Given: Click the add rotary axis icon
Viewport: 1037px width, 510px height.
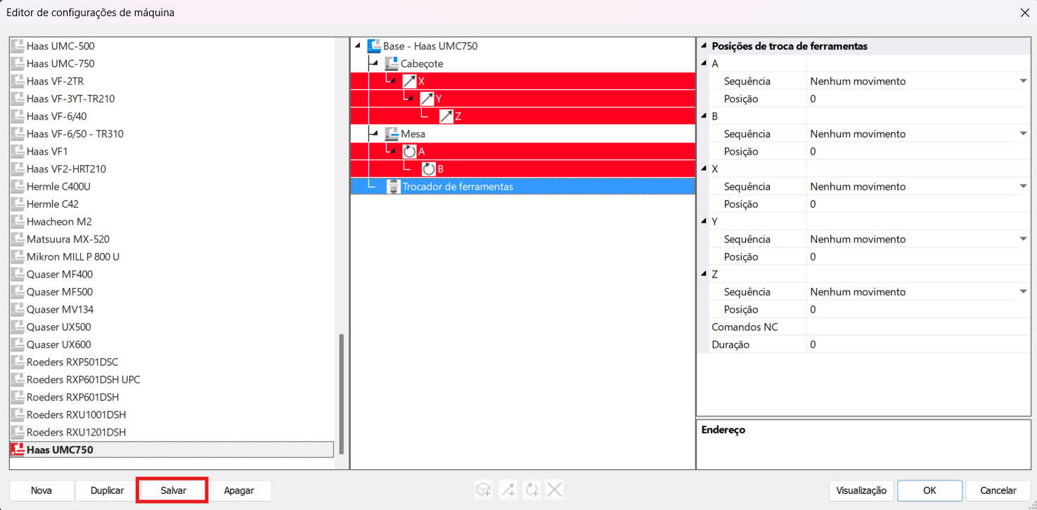Looking at the screenshot, I should [532, 490].
